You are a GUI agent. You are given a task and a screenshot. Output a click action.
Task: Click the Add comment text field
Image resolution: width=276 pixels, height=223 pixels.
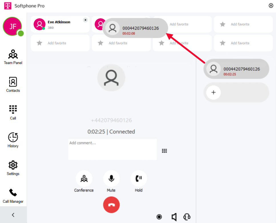(x=112, y=149)
